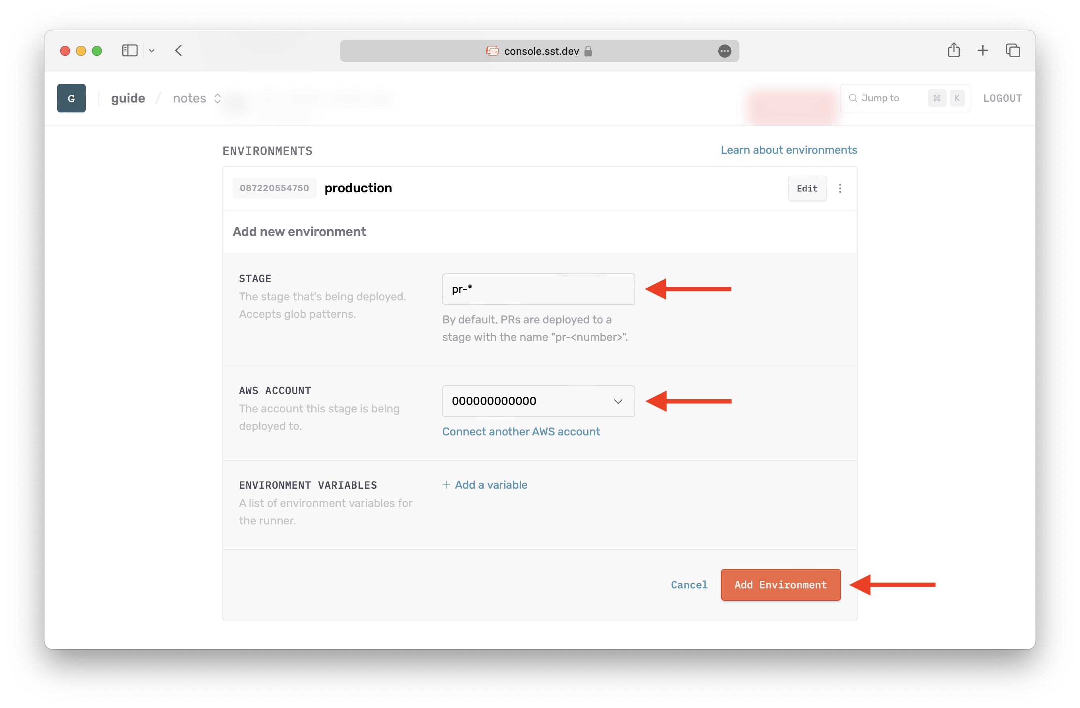Click the LOGOUT button in top right
Image resolution: width=1080 pixels, height=708 pixels.
[1003, 98]
